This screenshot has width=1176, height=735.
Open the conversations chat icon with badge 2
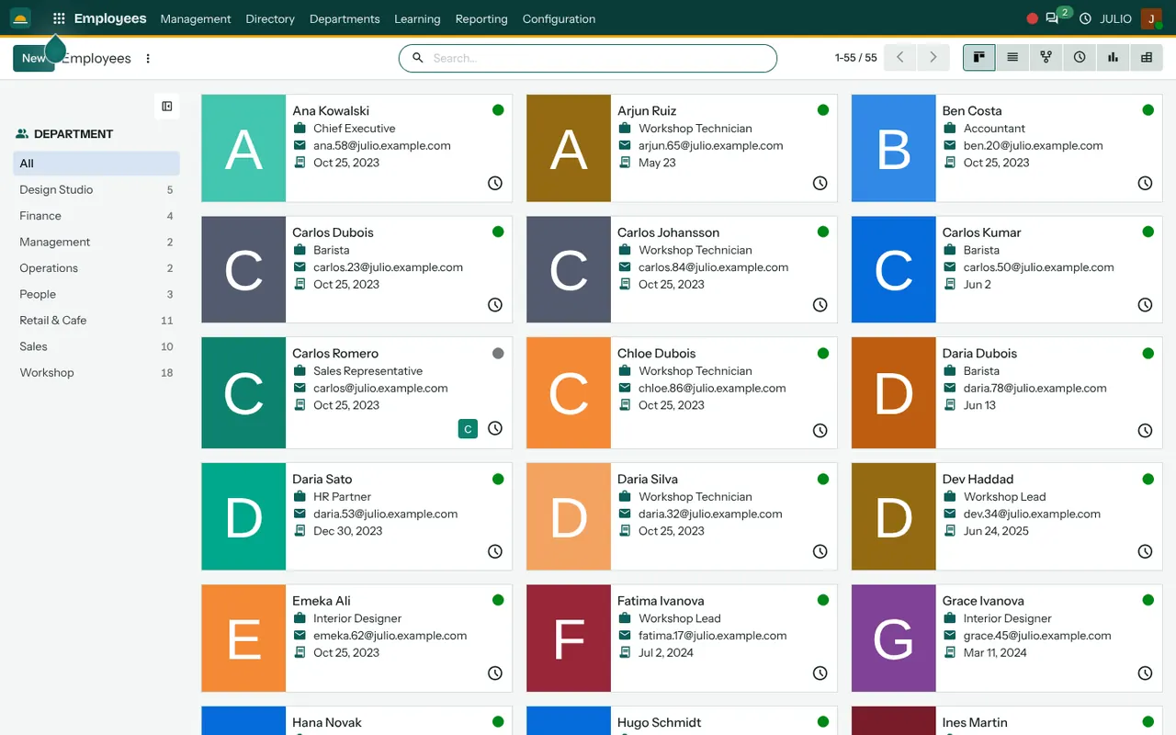(1052, 18)
